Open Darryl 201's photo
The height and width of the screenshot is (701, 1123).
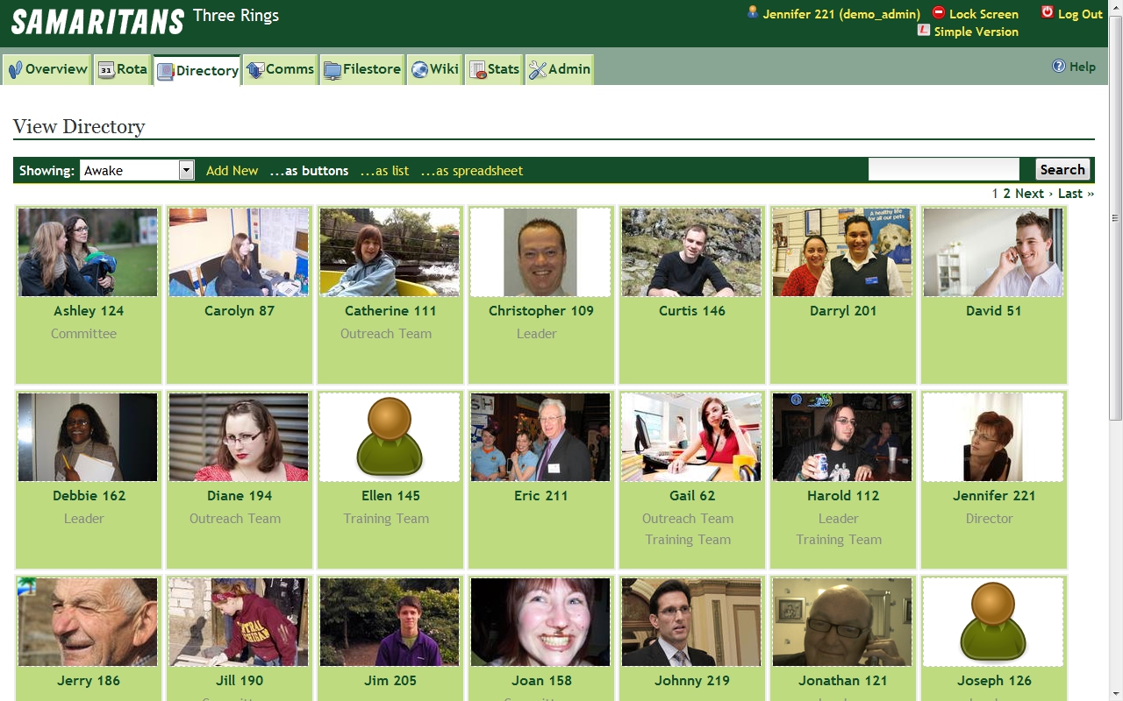(x=842, y=252)
